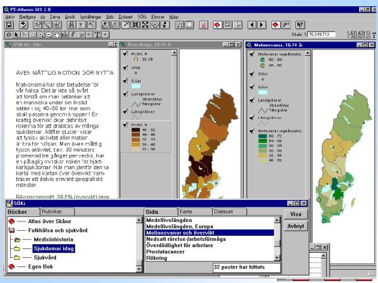The image size is (378, 283).
Task: Toggle Orter layer checkbox in Motionsvanor legend
Action: tap(251, 75)
